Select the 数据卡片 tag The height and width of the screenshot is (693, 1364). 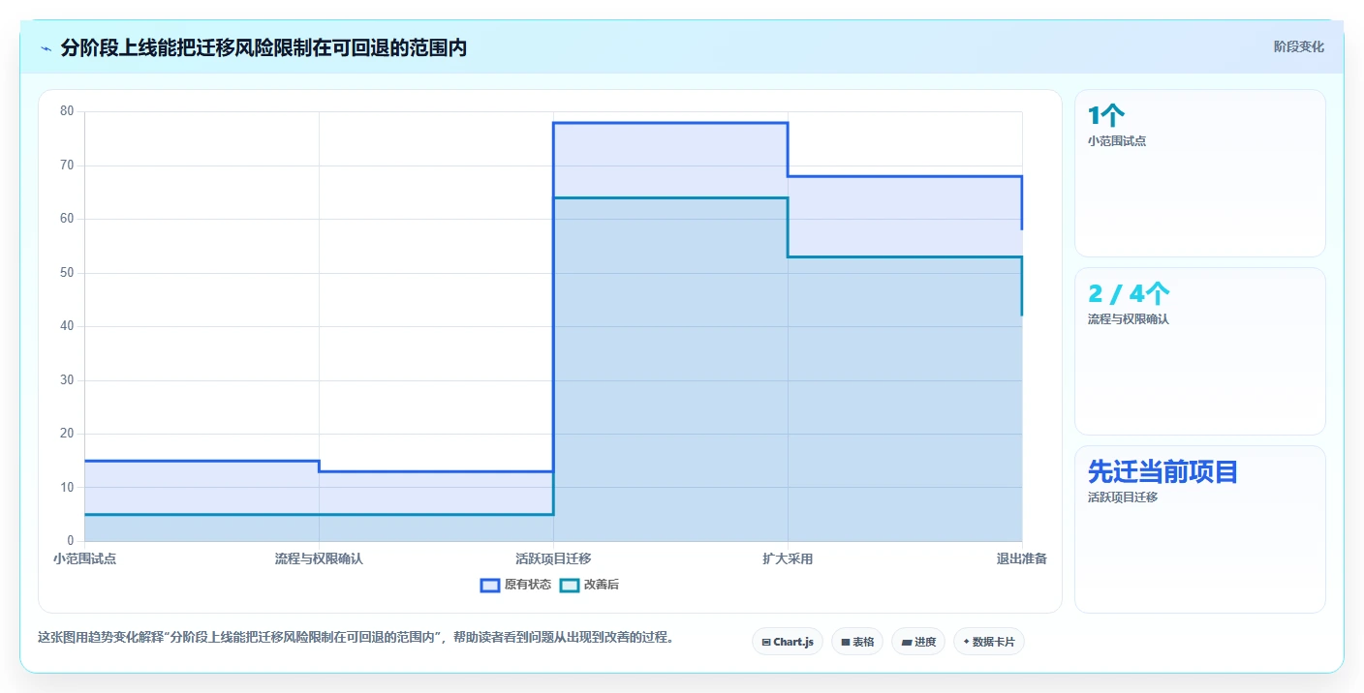point(989,642)
